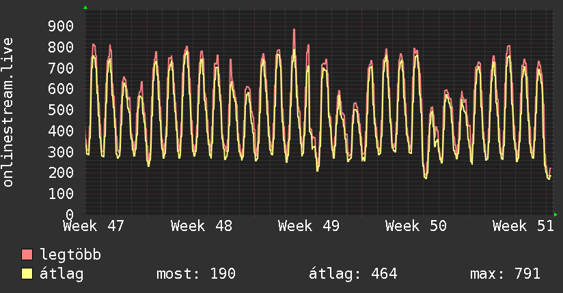Image resolution: width=563 pixels, height=293 pixels.
Task: Click the 'átlag: 464' statistic
Action: click(353, 274)
